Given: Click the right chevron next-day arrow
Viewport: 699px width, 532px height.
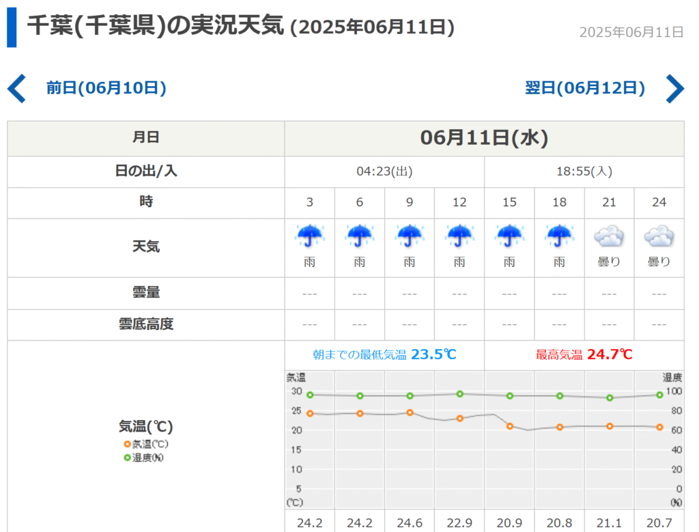Looking at the screenshot, I should [x=675, y=88].
